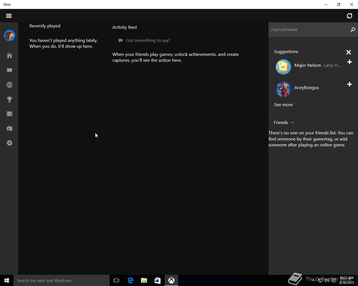Screen dimensions: 358x286
Task: Click the Recently played heading
Action: pyautogui.click(x=45, y=26)
